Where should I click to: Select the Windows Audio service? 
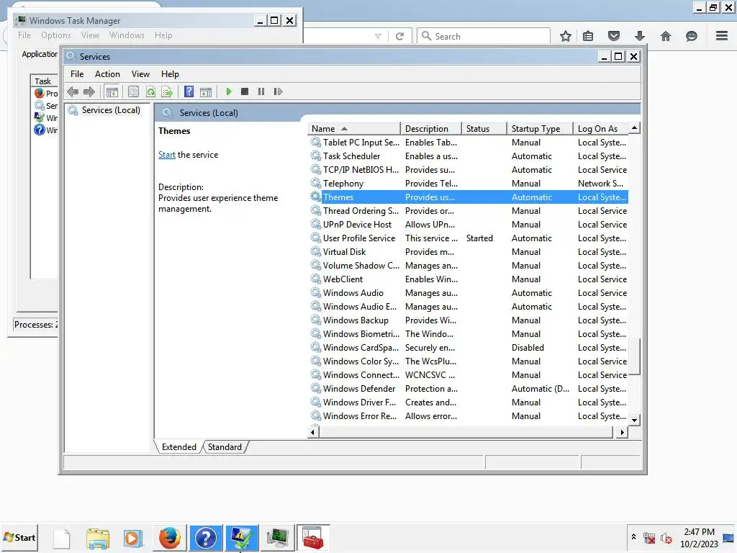click(x=469, y=292)
